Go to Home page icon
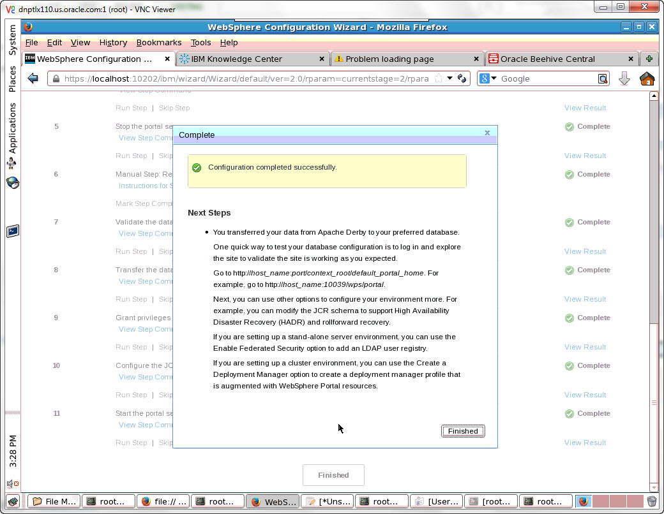 click(647, 78)
